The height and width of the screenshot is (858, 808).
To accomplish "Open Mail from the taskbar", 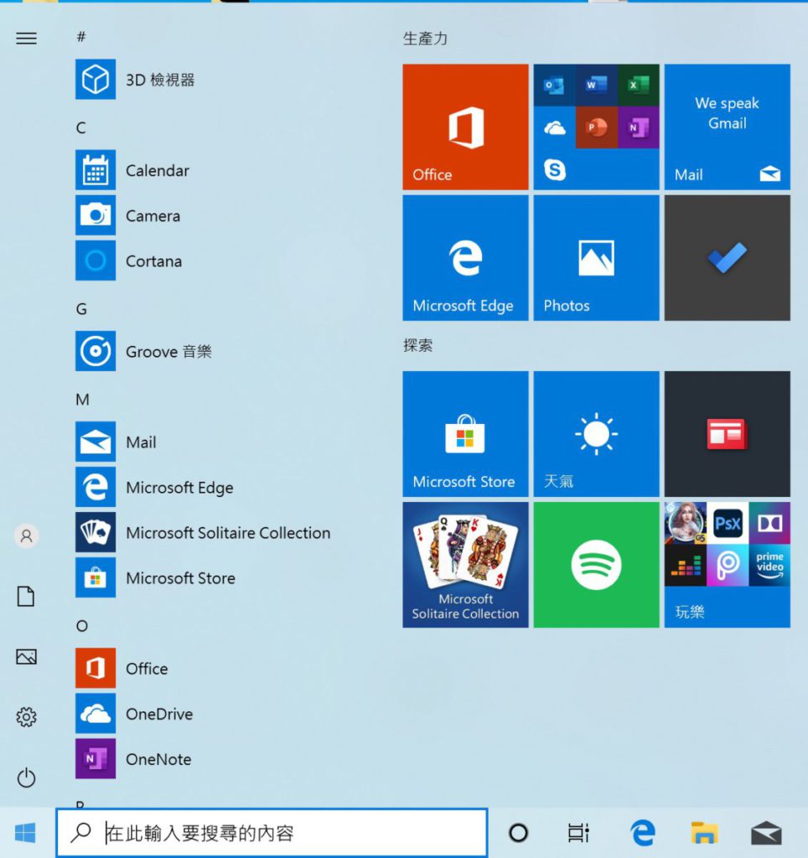I will point(766,833).
